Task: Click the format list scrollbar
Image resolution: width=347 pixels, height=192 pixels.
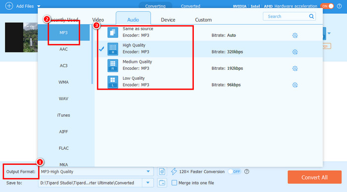Action: pyautogui.click(x=92, y=54)
